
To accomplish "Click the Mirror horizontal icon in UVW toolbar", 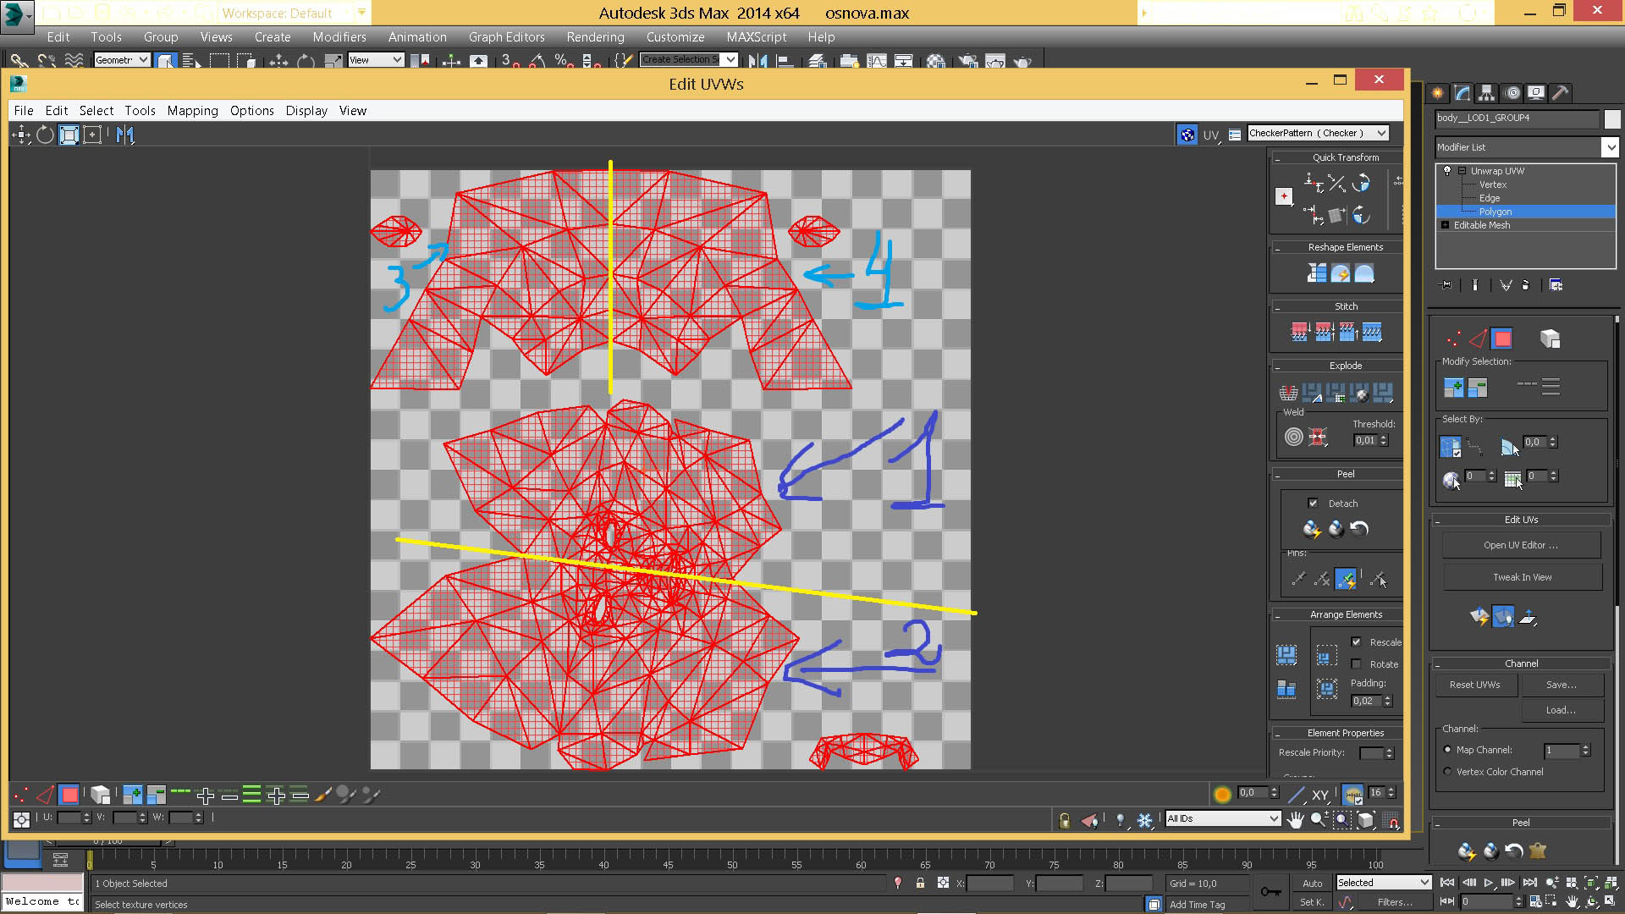I will (x=125, y=135).
